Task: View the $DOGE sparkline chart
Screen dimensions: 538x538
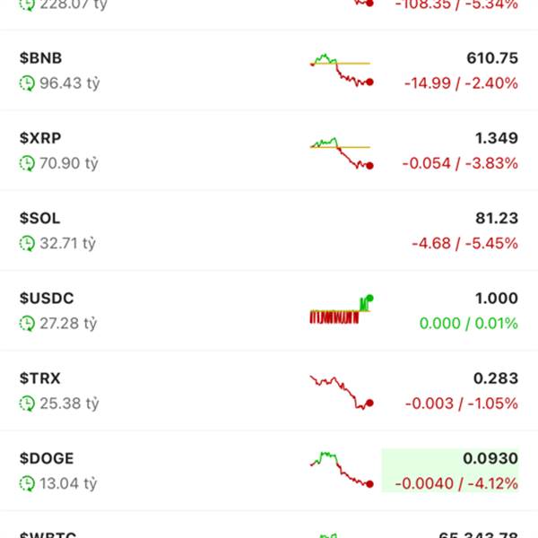Action: point(341,470)
